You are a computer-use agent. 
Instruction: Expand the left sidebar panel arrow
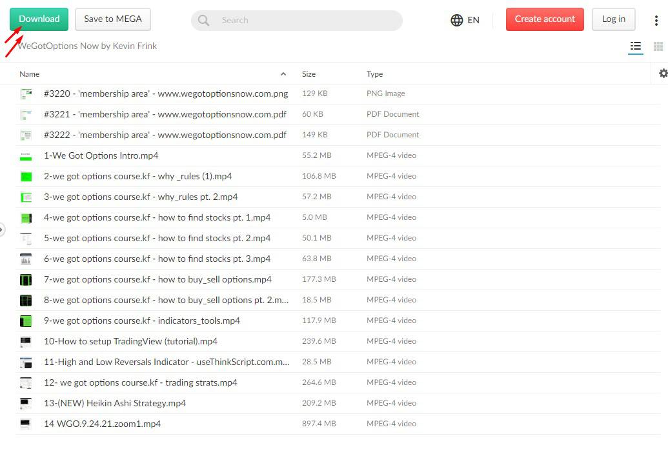point(2,229)
